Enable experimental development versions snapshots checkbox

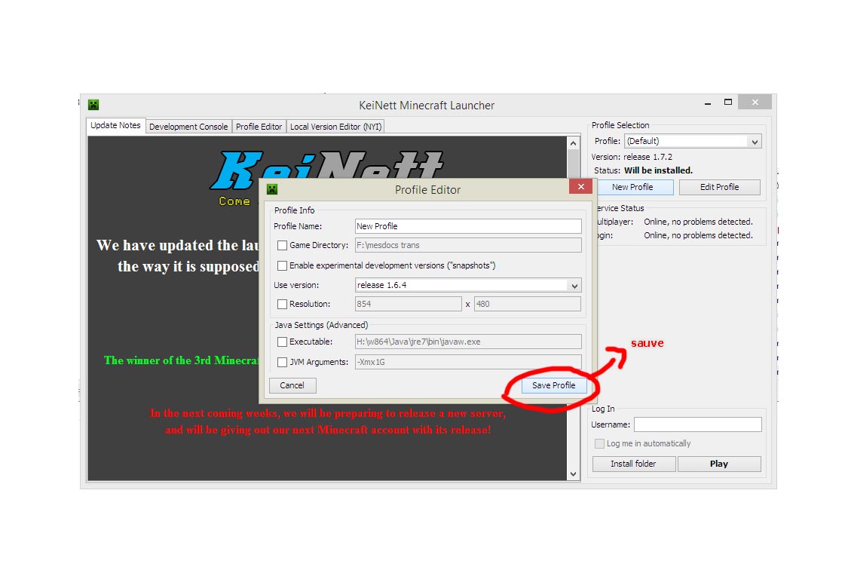[282, 265]
